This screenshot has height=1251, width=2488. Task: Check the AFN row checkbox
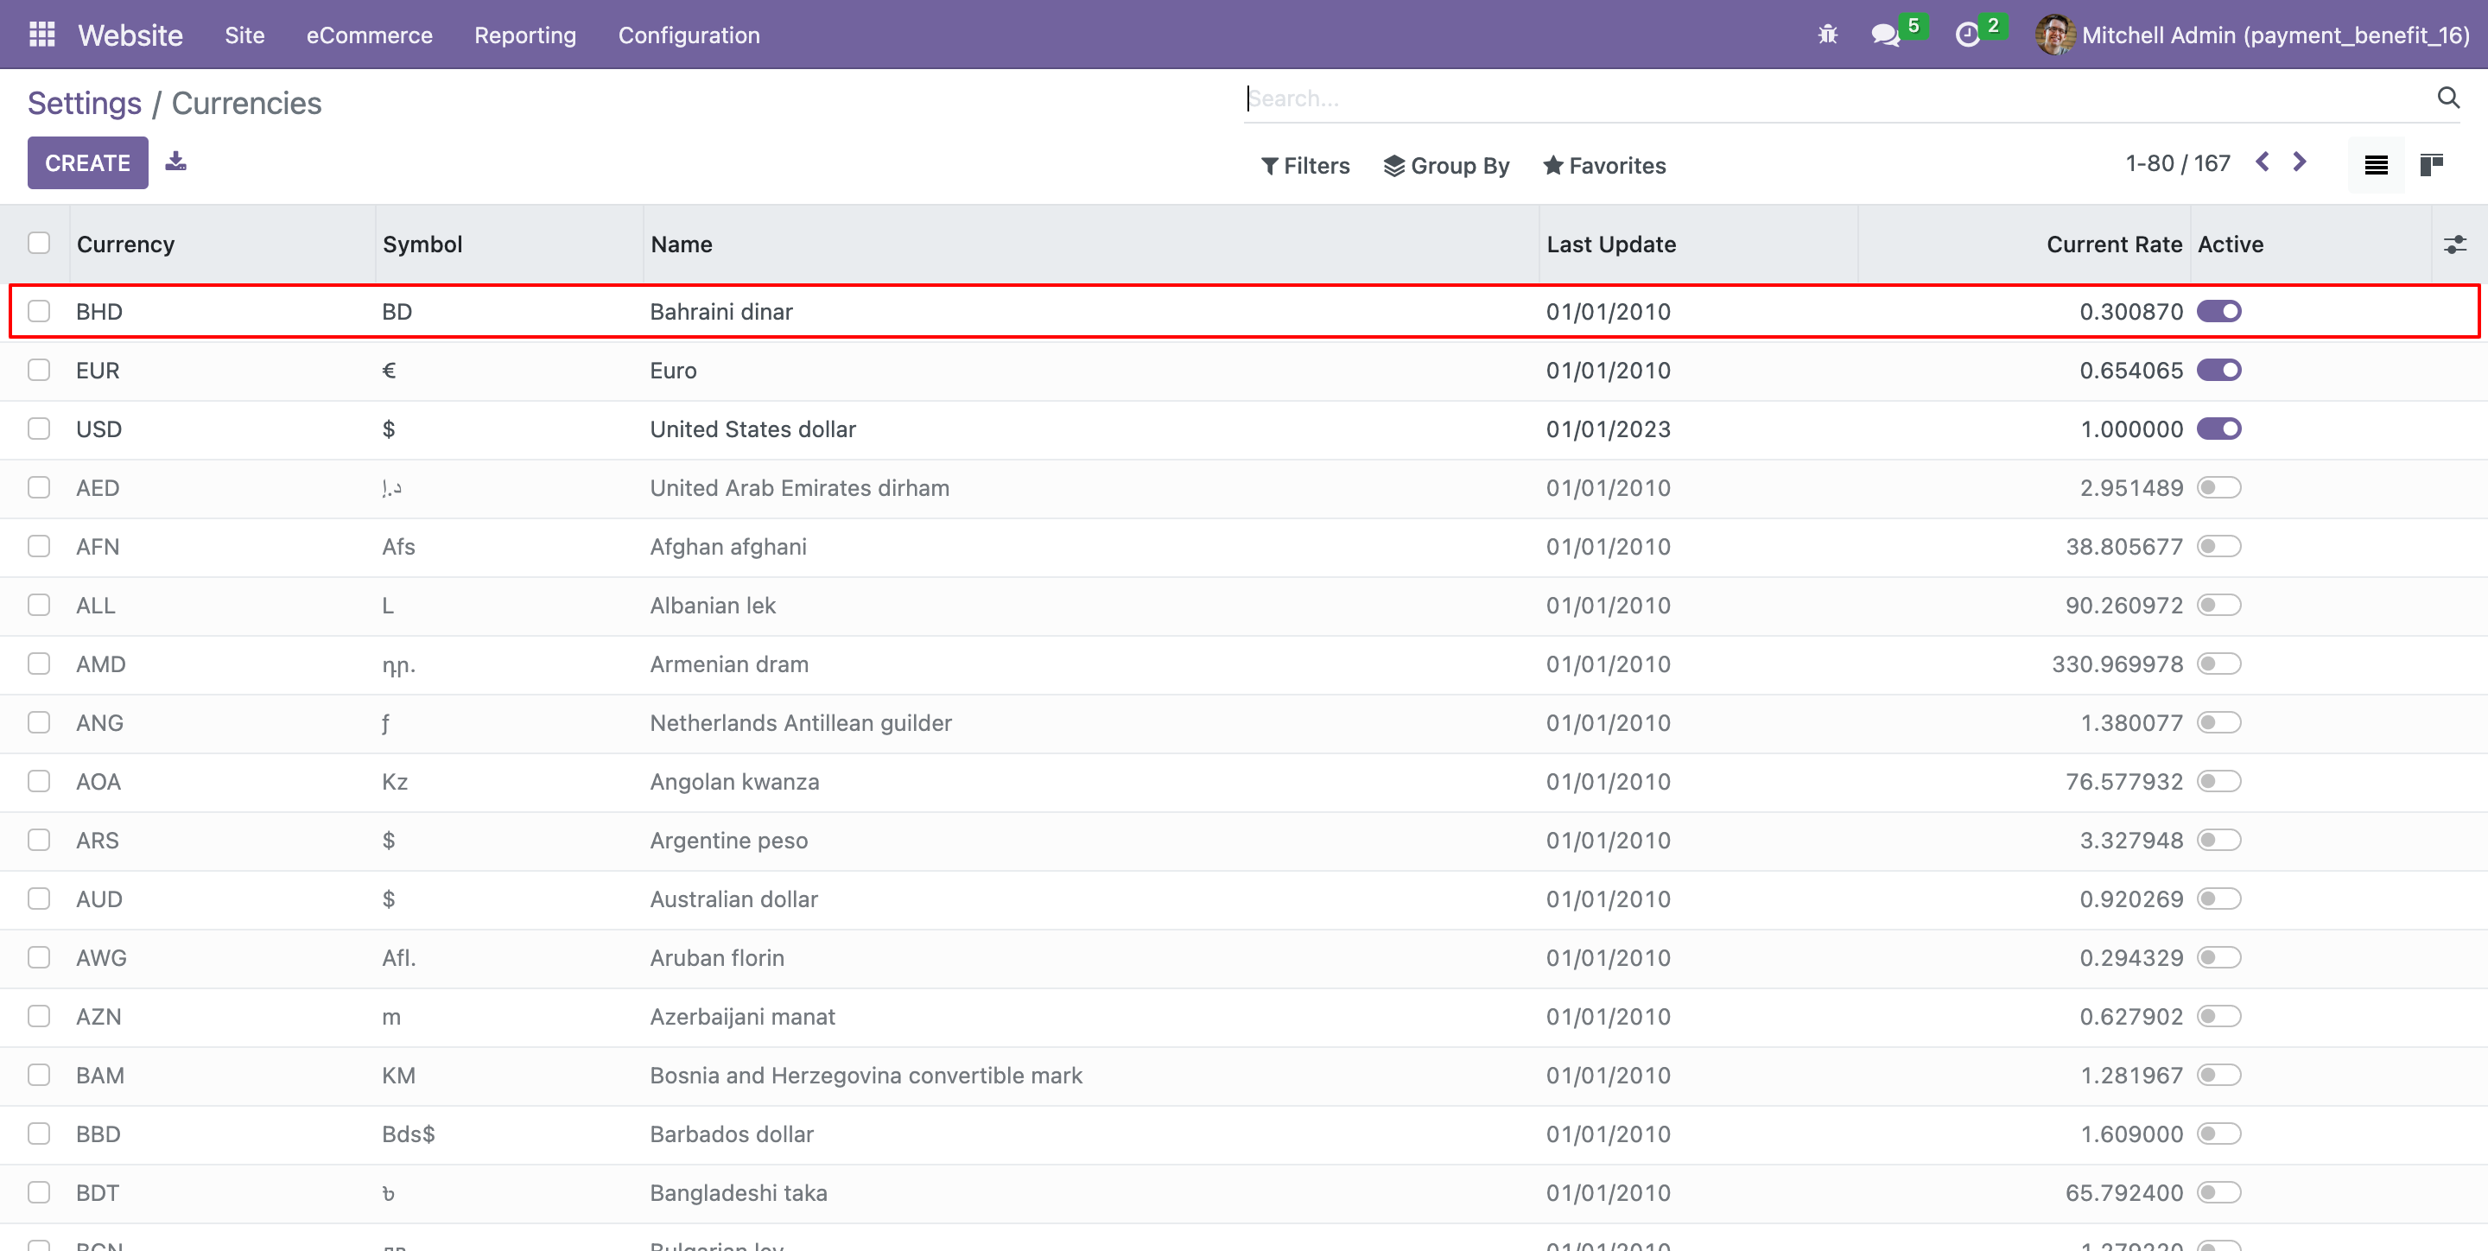(39, 547)
